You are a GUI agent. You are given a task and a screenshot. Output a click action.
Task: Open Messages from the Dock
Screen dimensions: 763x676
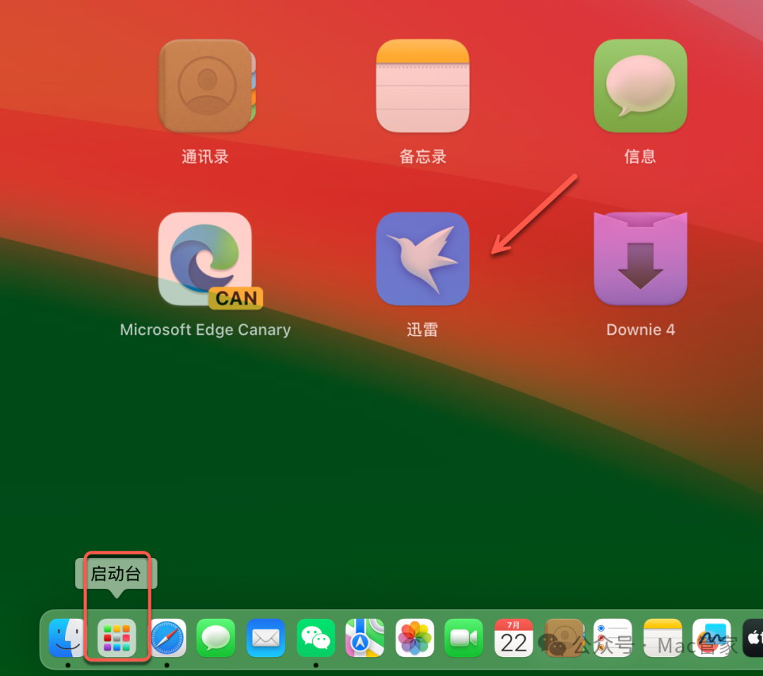pos(216,638)
